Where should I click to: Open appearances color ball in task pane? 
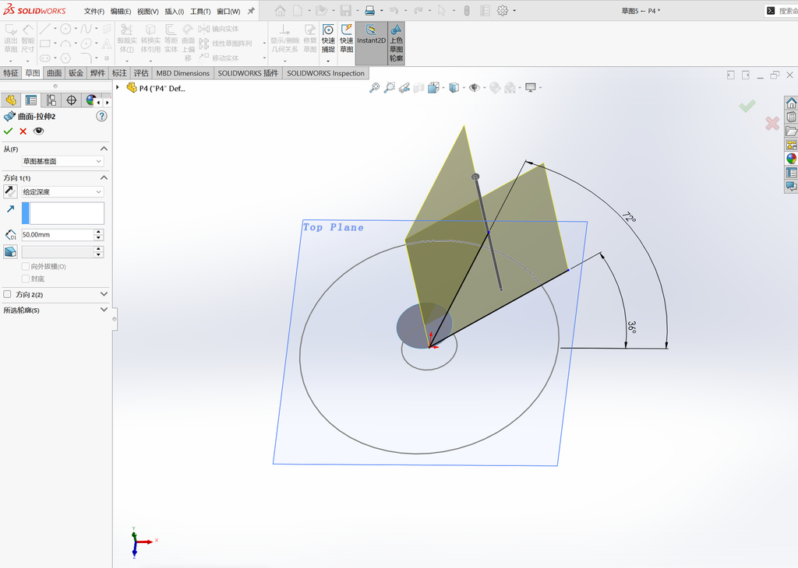tap(792, 159)
